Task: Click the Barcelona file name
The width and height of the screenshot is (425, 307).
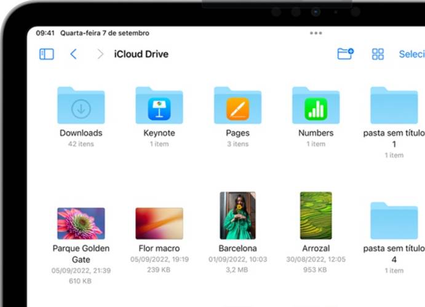Action: point(237,248)
